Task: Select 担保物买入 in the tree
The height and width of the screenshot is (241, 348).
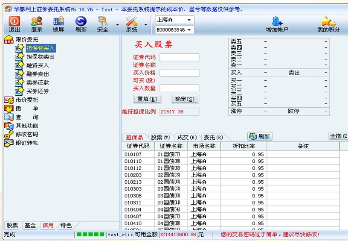Action: [x=41, y=48]
